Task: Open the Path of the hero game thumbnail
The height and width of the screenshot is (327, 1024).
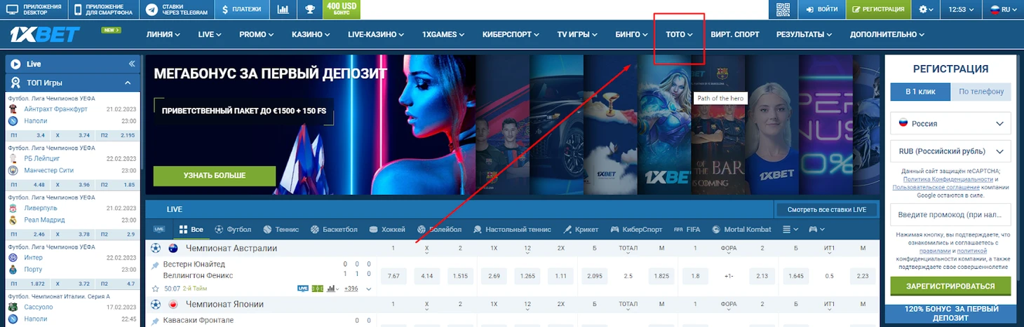Action: click(663, 125)
